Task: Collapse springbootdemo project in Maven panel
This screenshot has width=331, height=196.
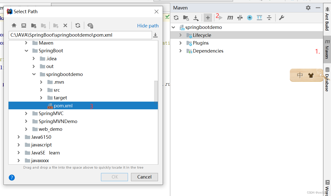Action: (174, 27)
